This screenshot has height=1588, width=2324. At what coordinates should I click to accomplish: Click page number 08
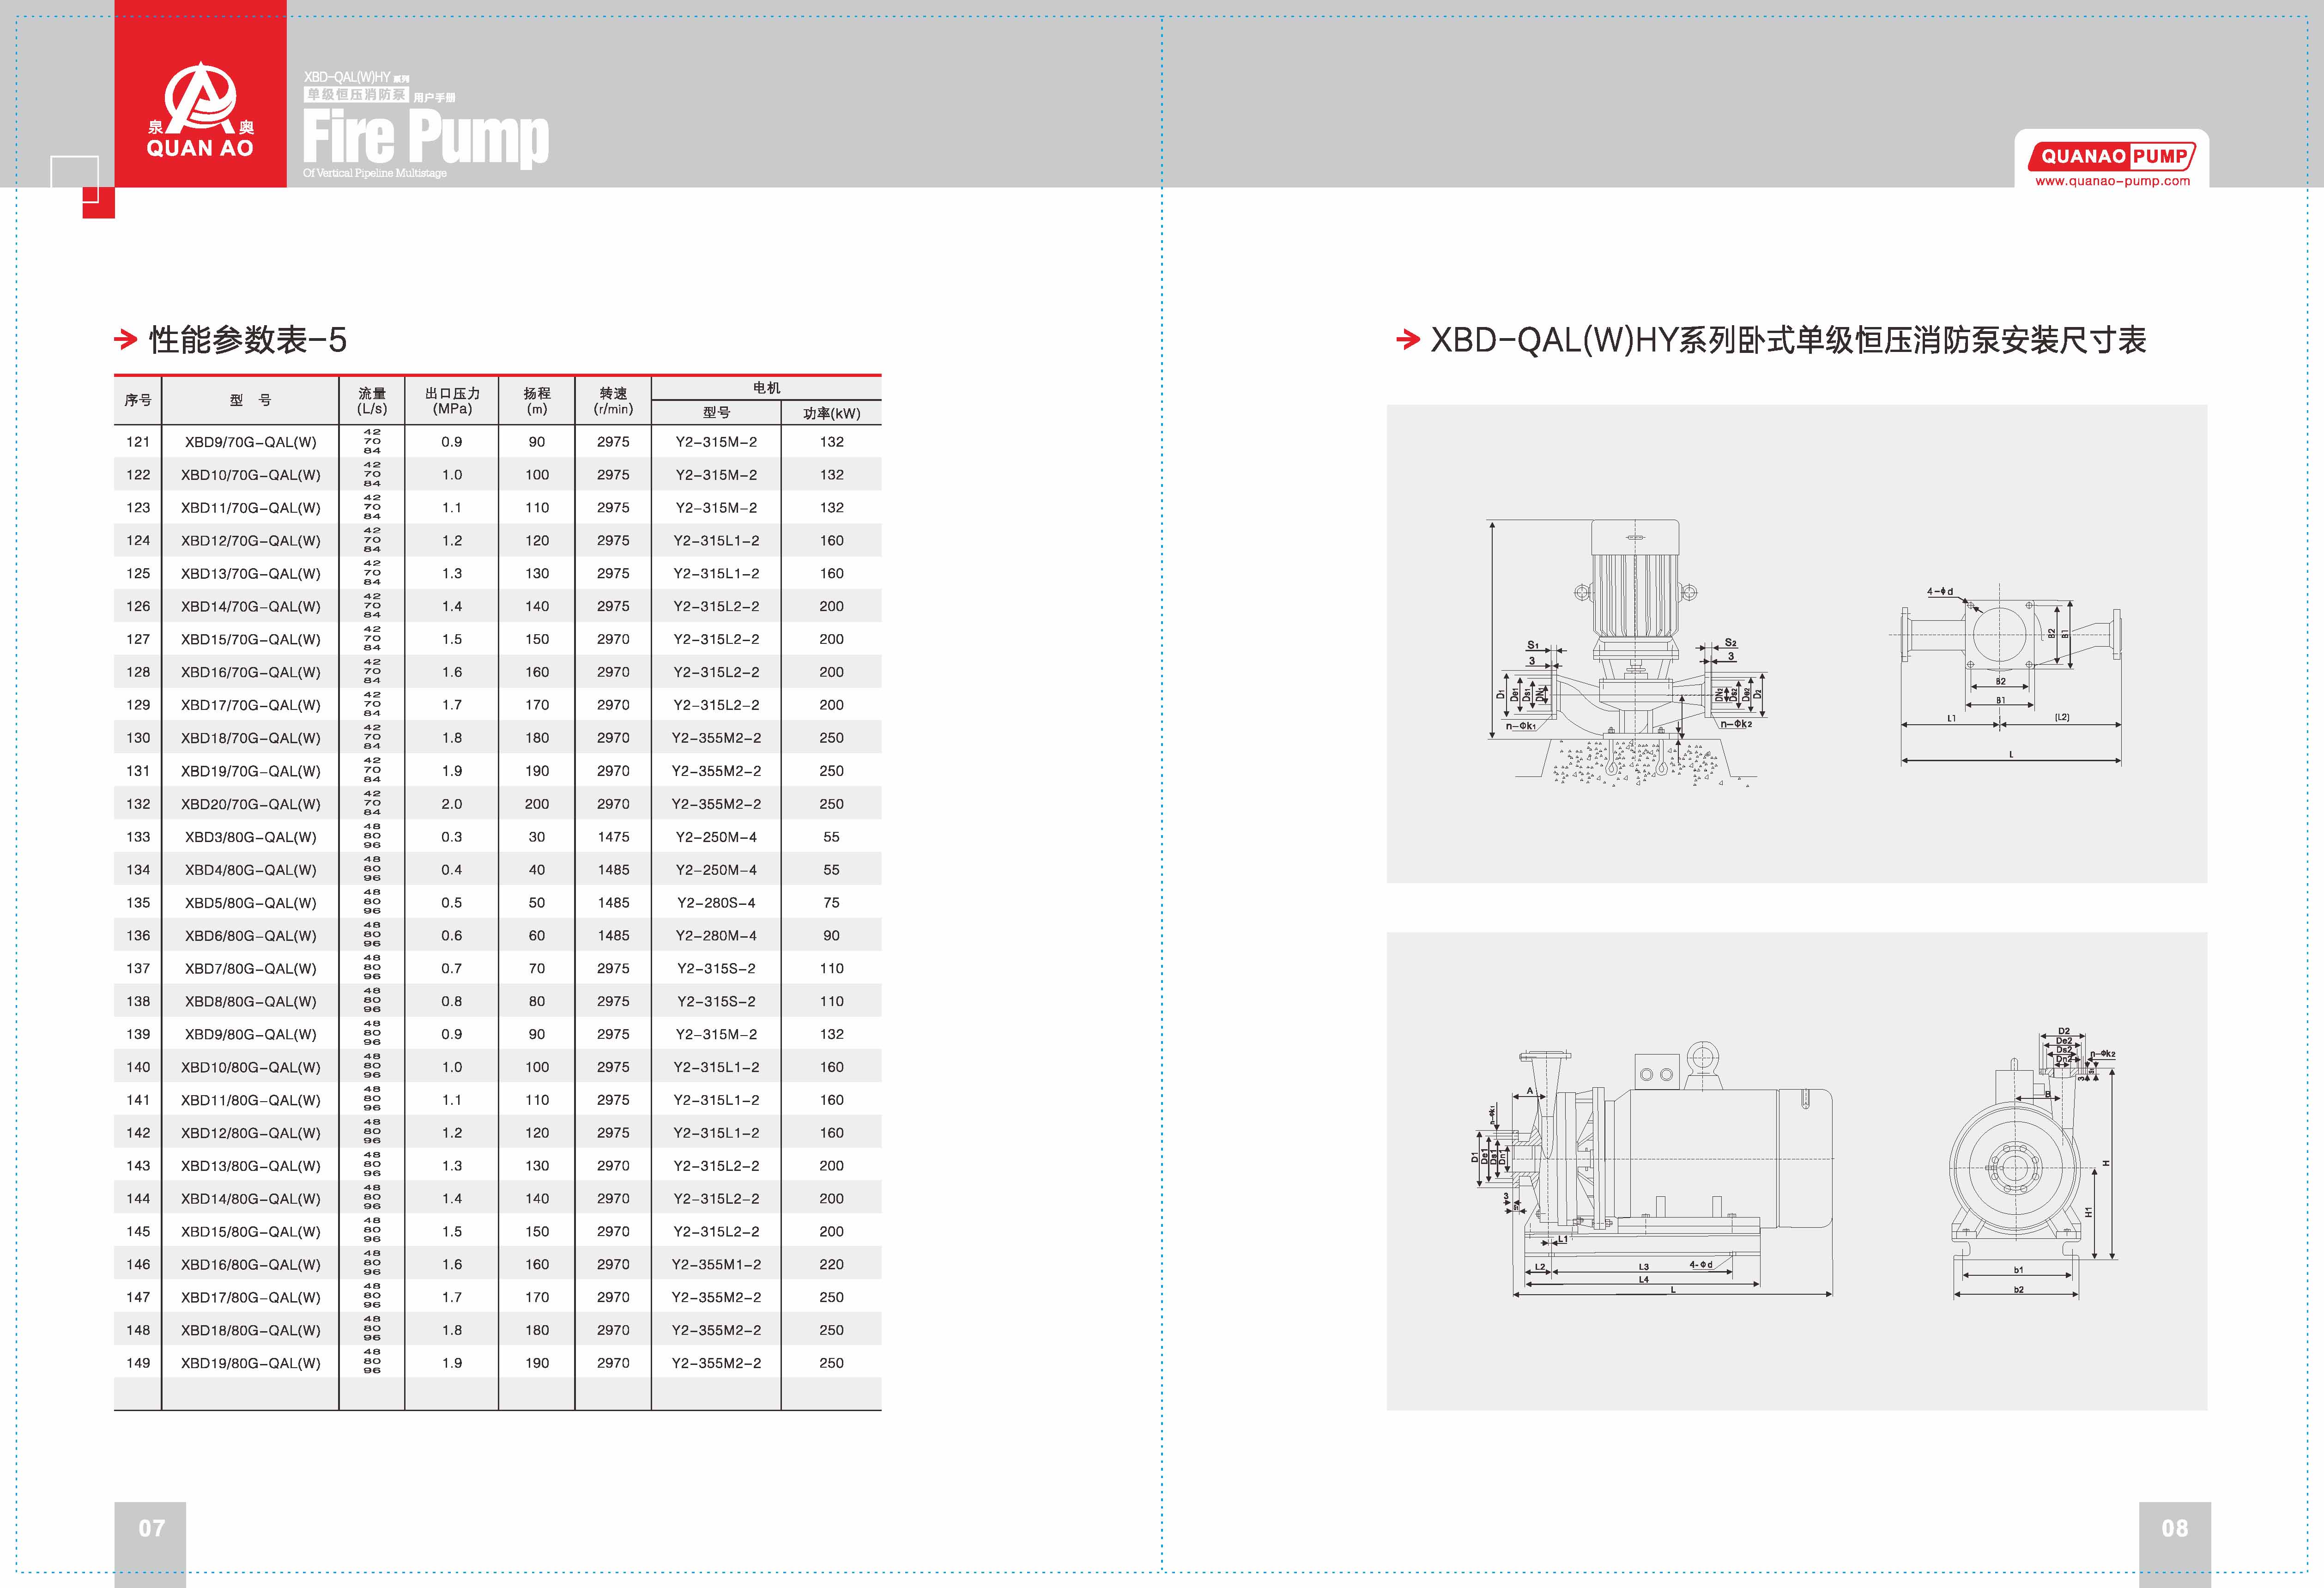pos(2175,1528)
